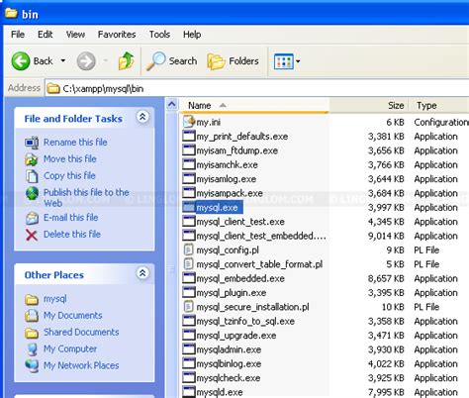Viewport: 469px width, 398px height.
Task: Click the Publish to Web globe icon
Action: [32, 193]
